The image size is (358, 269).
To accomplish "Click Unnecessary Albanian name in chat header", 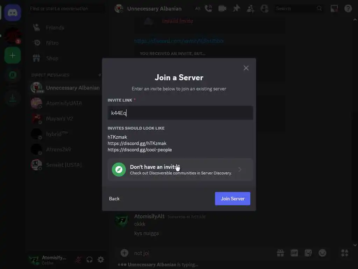I will (x=154, y=9).
